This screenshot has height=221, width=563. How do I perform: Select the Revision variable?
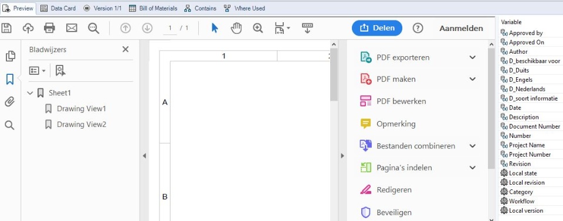(520, 164)
